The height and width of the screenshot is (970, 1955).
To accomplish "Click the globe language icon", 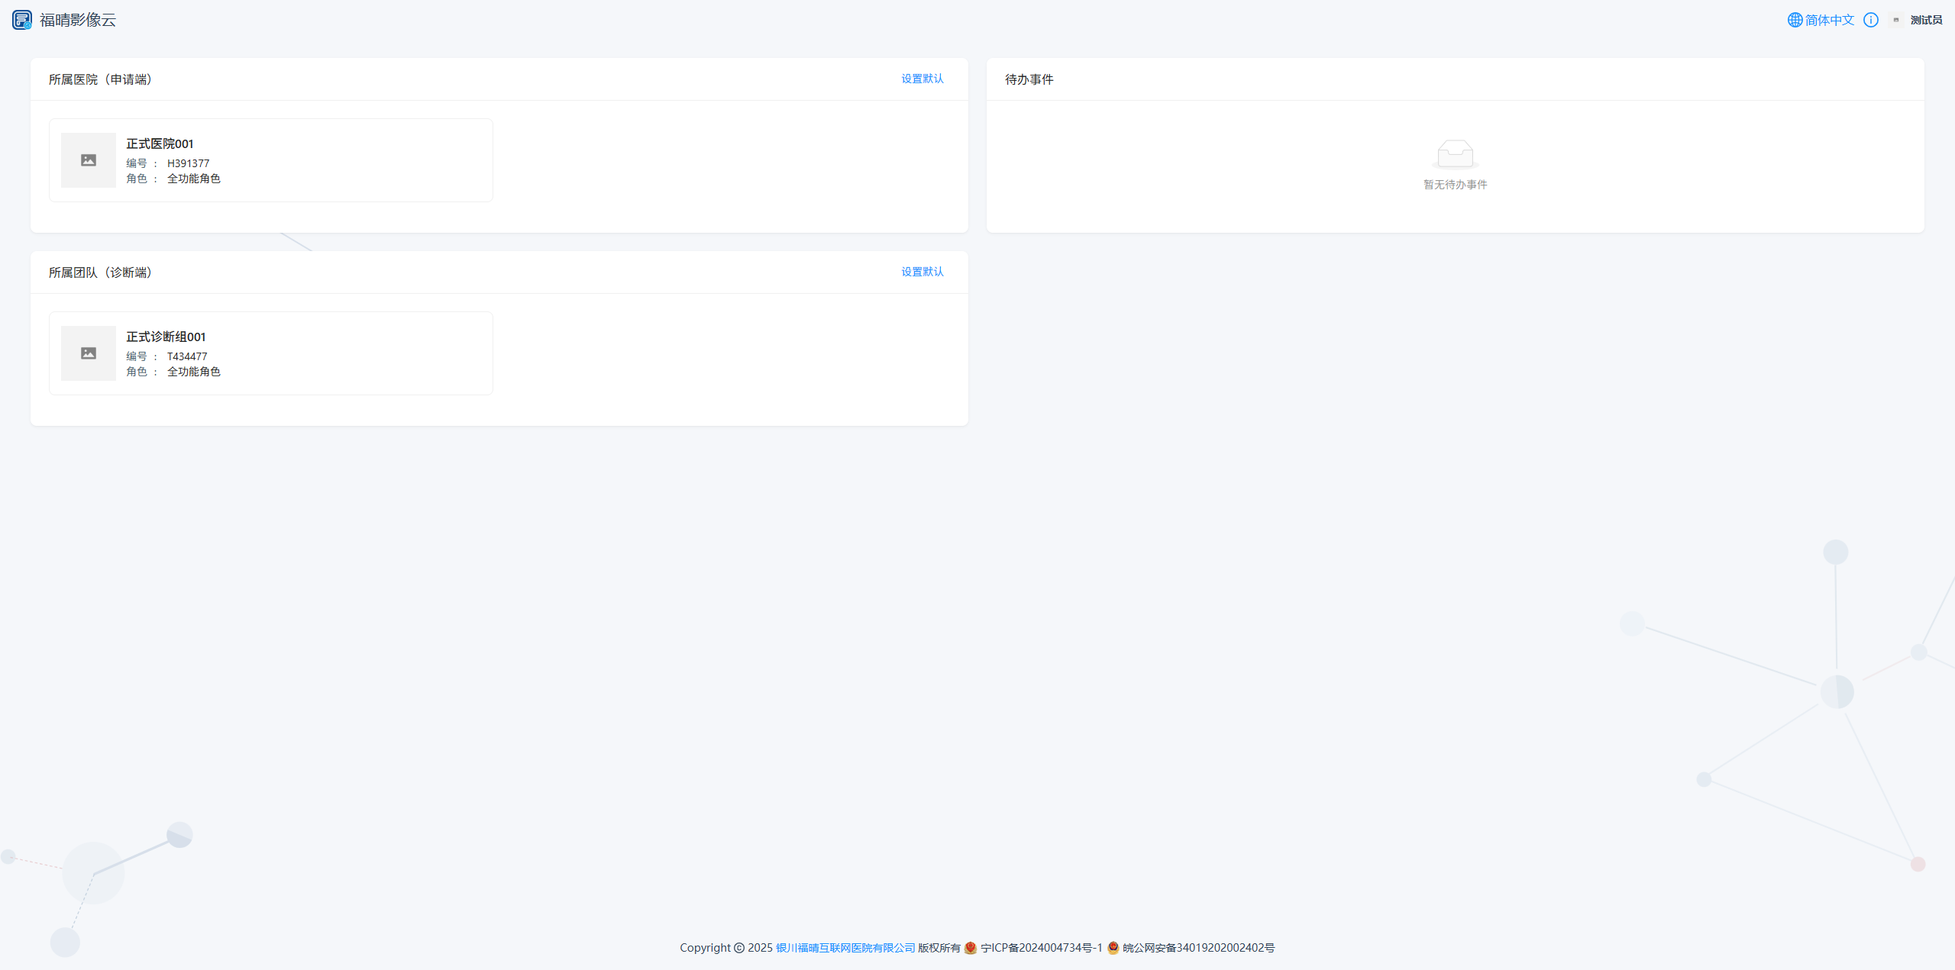I will [x=1795, y=20].
